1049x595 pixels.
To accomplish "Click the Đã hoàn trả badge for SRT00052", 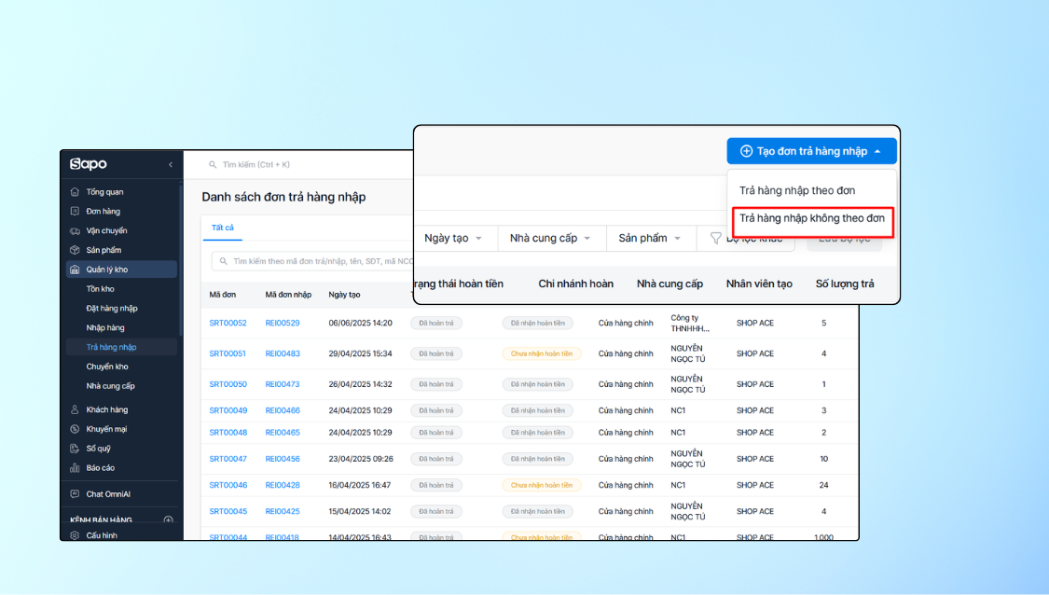I will pos(436,324).
